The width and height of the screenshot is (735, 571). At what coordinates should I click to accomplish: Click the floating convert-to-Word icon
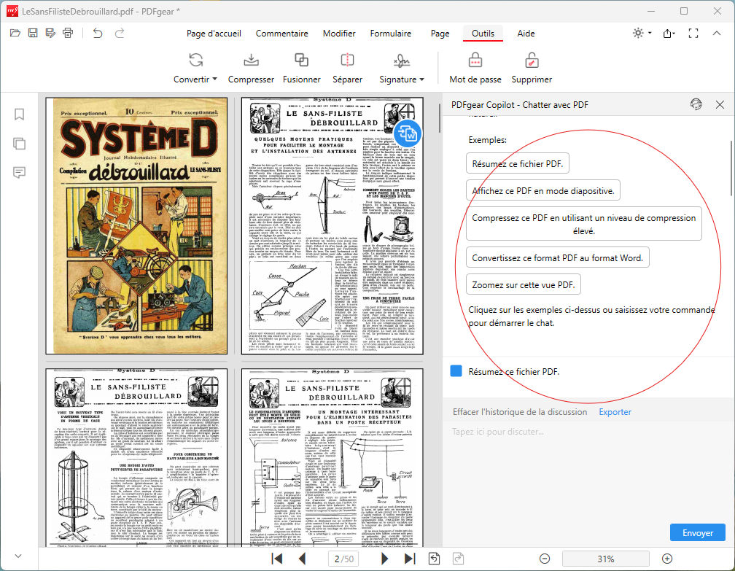407,133
